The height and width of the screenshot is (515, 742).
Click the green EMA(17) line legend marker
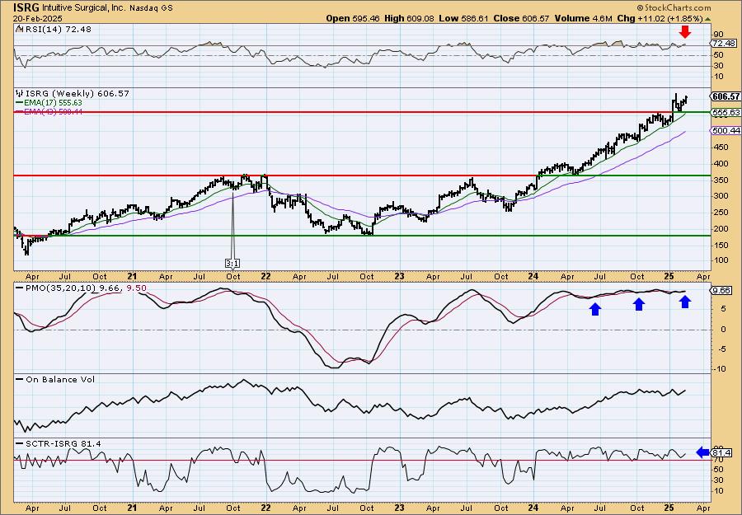coord(19,103)
